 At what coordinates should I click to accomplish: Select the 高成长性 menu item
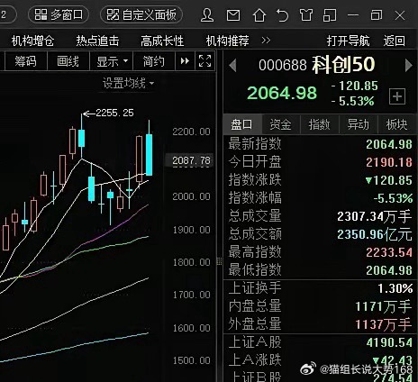(162, 41)
